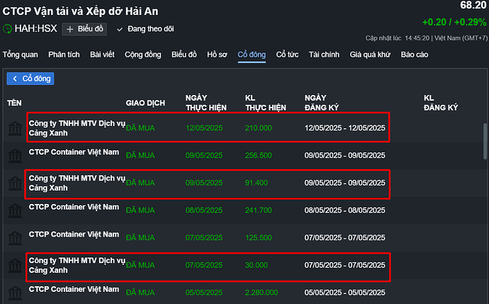Open the Giá quá khứ tab
The image size is (489, 304).
370,55
